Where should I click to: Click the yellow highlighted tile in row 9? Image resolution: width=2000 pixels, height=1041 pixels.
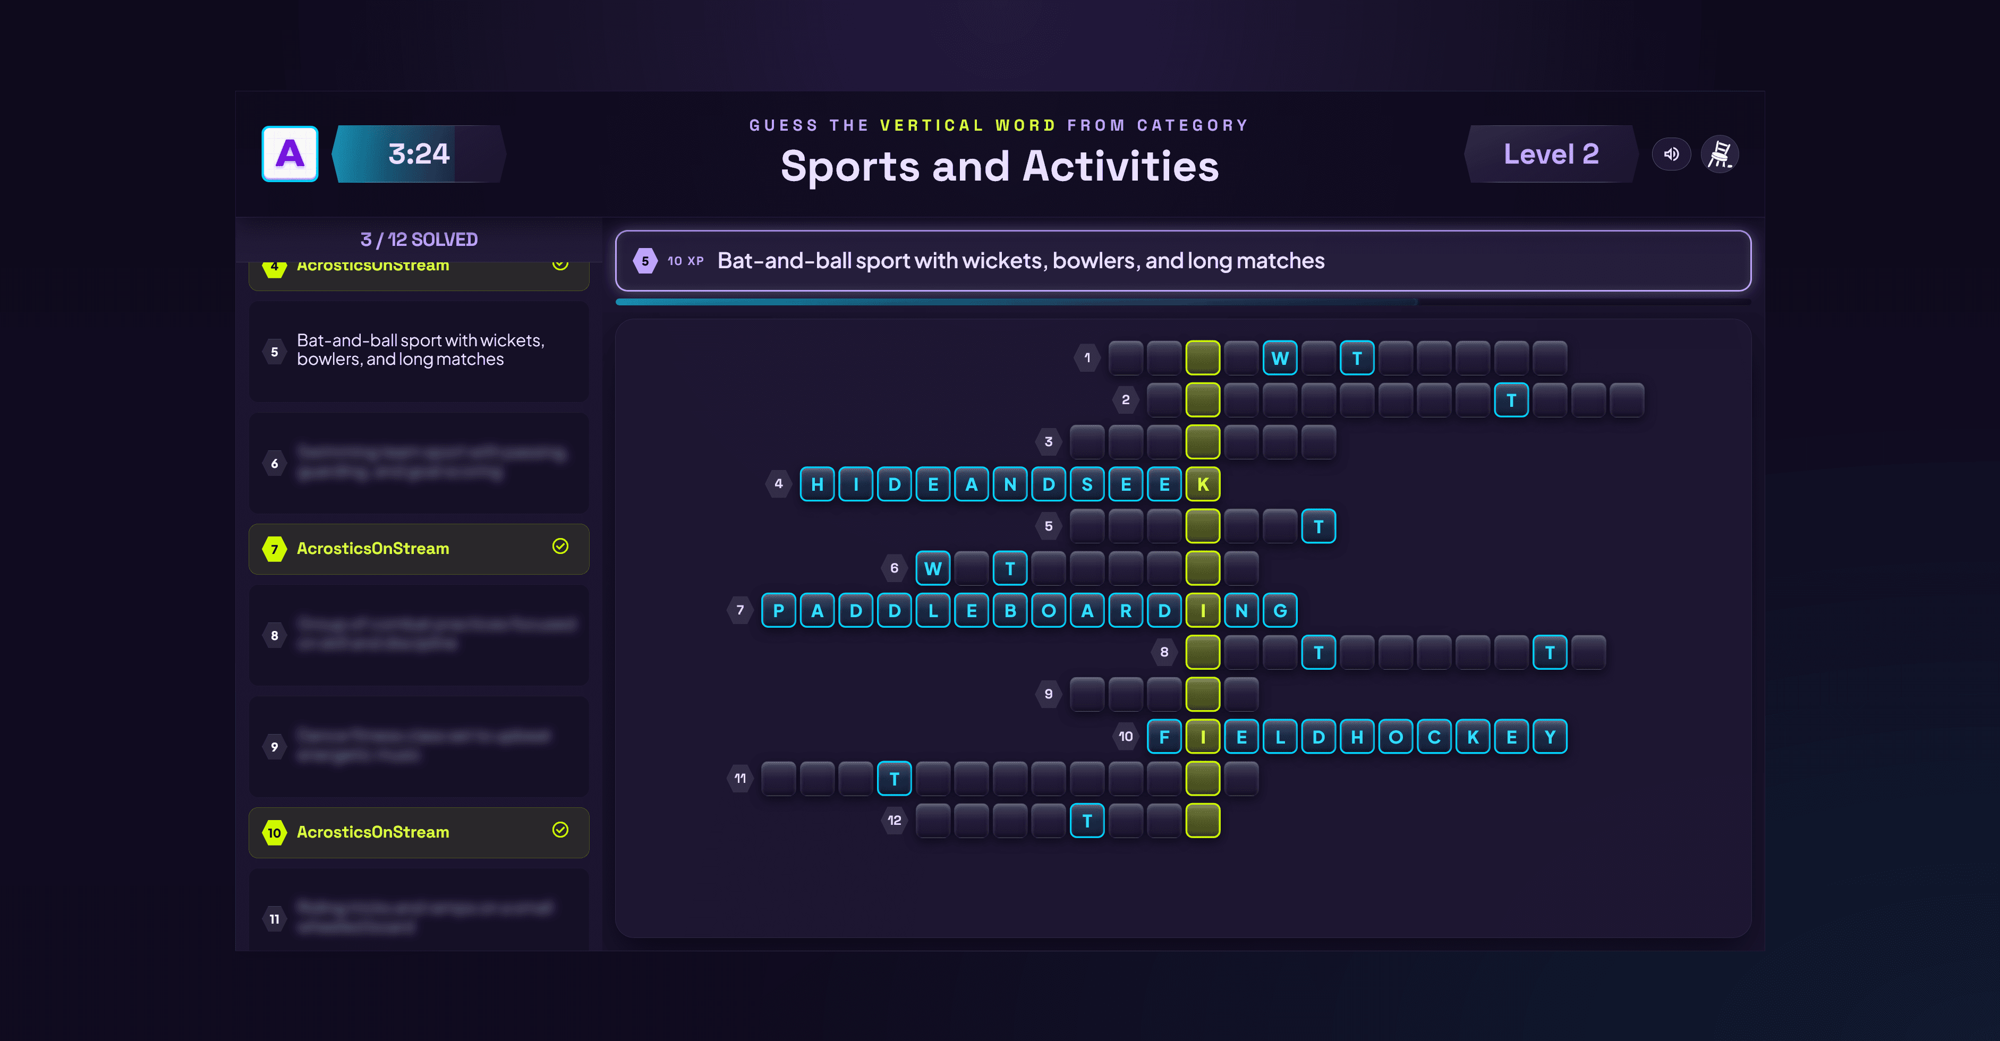point(1203,694)
